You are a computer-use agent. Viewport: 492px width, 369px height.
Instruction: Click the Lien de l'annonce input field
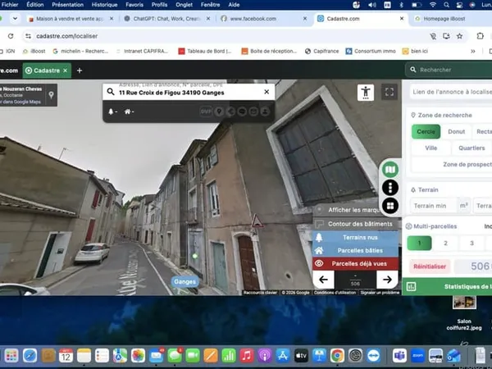451,92
